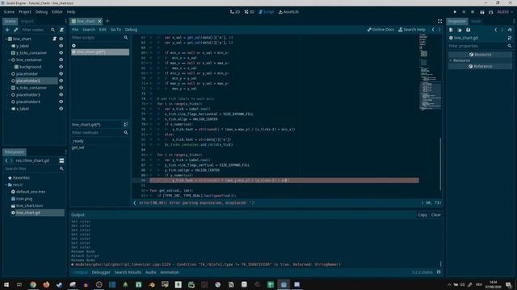
Task: Add a new scene tab
Action: [107, 22]
